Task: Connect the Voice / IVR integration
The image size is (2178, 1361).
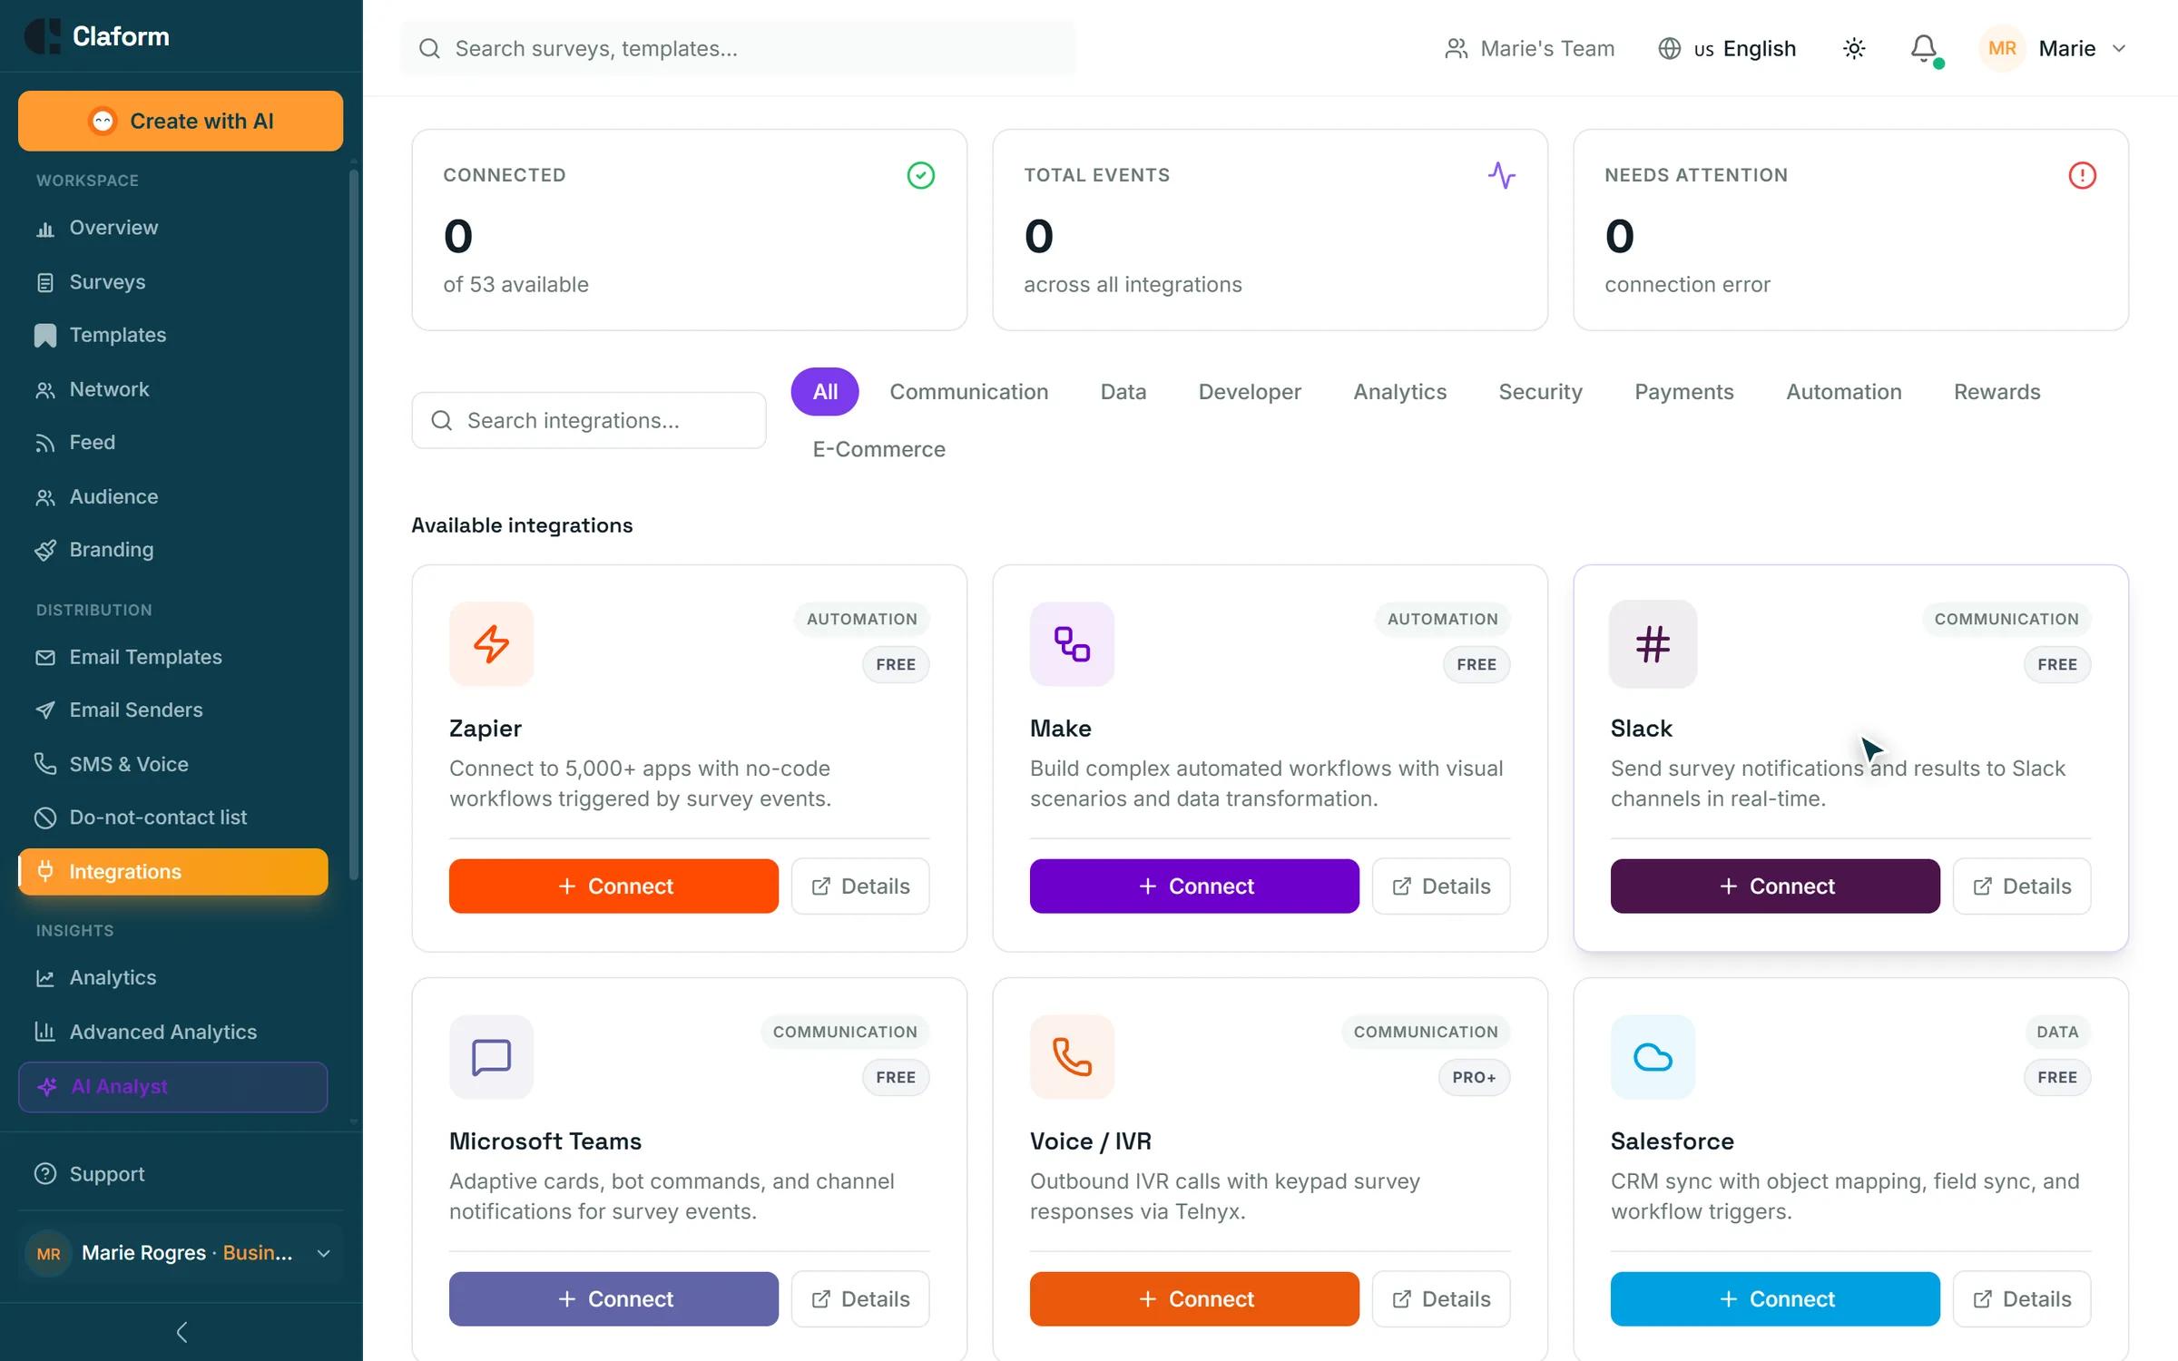Action: tap(1194, 1298)
